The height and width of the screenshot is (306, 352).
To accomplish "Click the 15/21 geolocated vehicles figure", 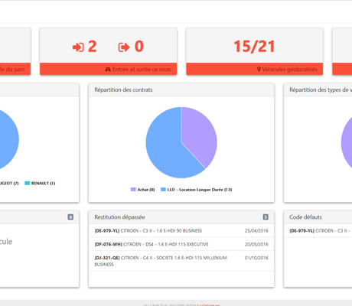I will [254, 47].
